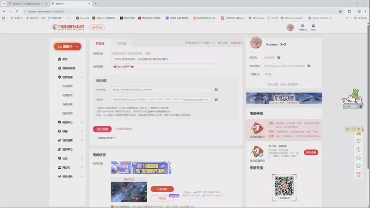The width and height of the screenshot is (370, 208).
Task: Switch to the 开直播 tab
Action: pos(100,43)
